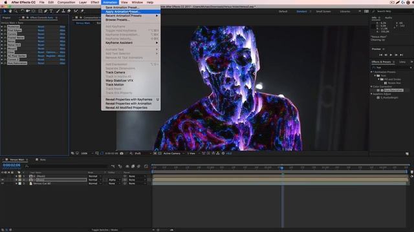Viewport: 414px width, 232px height.
Task: Open the Composition menu in menu bar
Action: (x=66, y=3)
